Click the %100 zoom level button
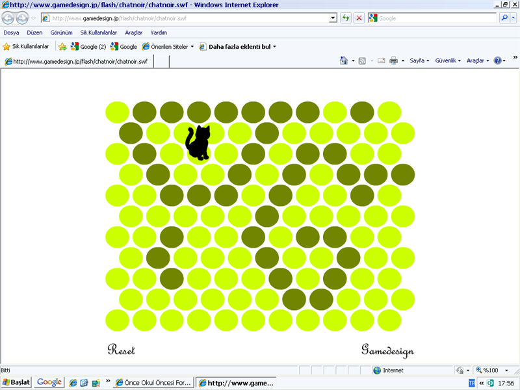520x390 pixels. (487, 370)
